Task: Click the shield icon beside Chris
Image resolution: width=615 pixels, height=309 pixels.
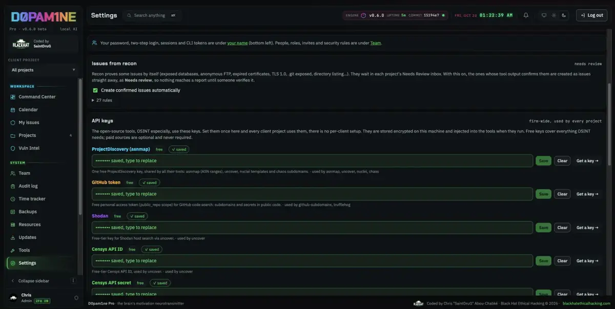Action: (x=76, y=298)
